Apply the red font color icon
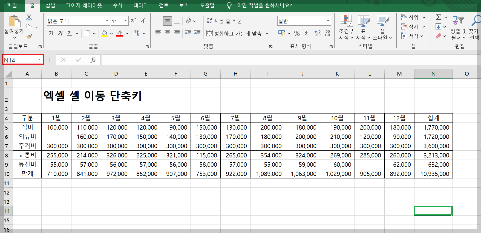This screenshot has height=233, width=481. (x=120, y=33)
